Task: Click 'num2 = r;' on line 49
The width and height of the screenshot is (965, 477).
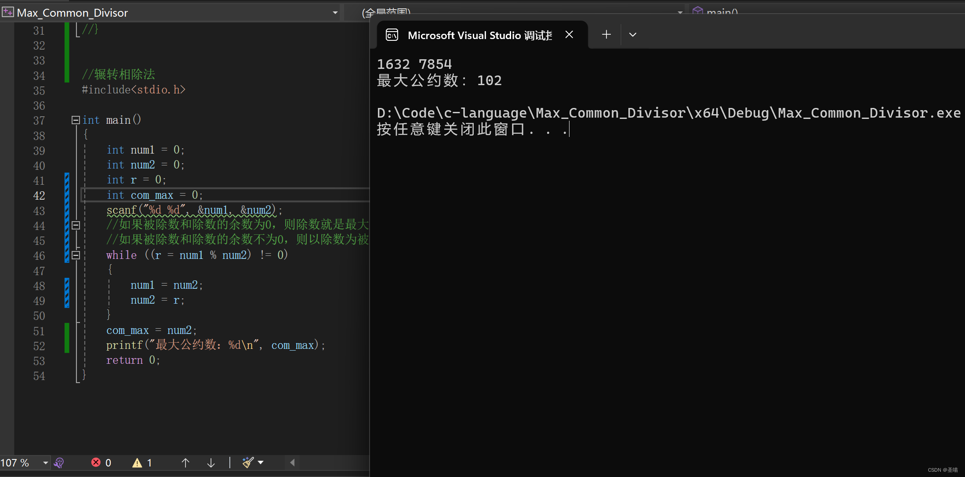Action: (x=157, y=300)
